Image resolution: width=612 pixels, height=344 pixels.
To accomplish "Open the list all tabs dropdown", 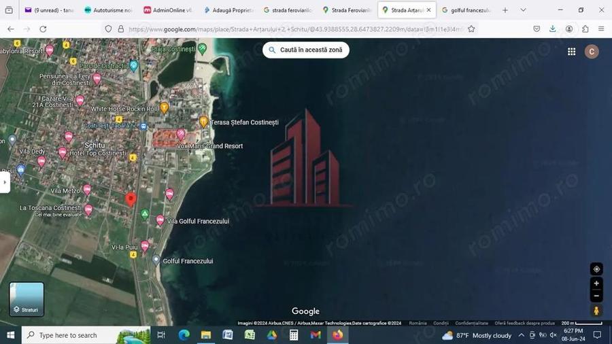I will coord(523,10).
